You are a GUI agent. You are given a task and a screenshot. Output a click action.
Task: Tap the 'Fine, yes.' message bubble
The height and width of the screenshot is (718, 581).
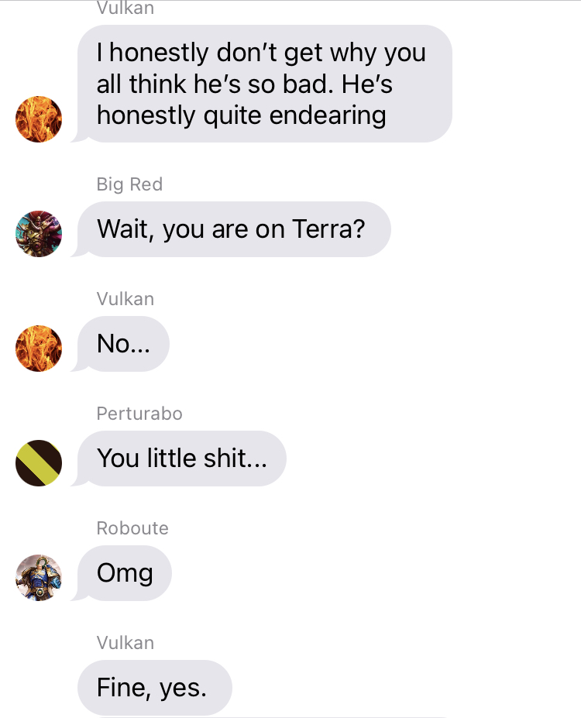click(x=155, y=687)
